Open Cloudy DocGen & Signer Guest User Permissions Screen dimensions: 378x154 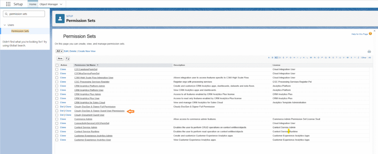point(99,111)
